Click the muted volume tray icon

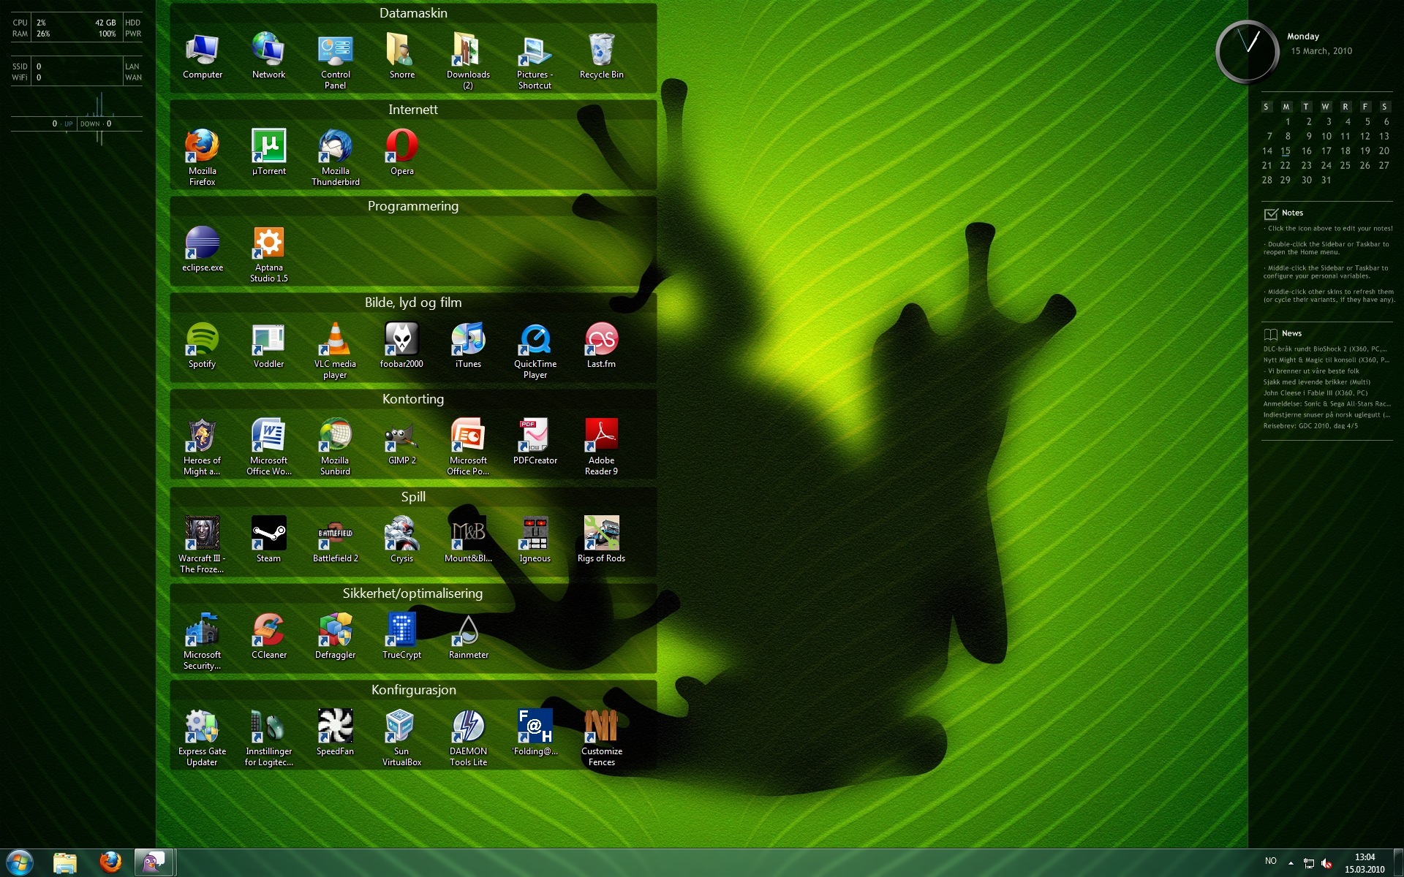pyautogui.click(x=1326, y=863)
